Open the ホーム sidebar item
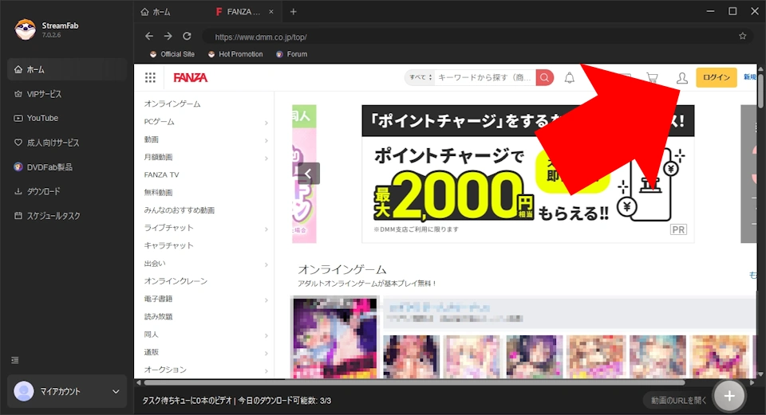Viewport: 766px width, 415px height. [67, 69]
